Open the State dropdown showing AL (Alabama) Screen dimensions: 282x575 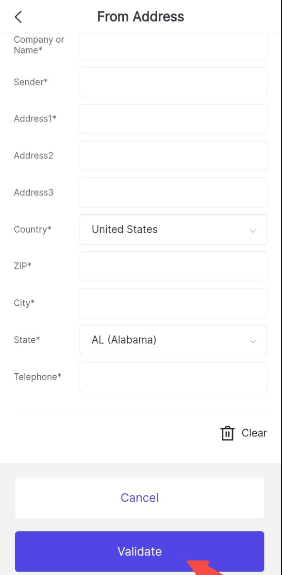pos(173,340)
